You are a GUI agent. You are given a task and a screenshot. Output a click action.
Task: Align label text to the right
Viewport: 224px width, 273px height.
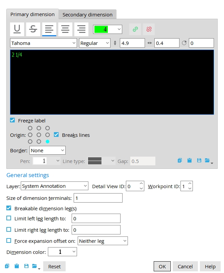[x=81, y=30]
